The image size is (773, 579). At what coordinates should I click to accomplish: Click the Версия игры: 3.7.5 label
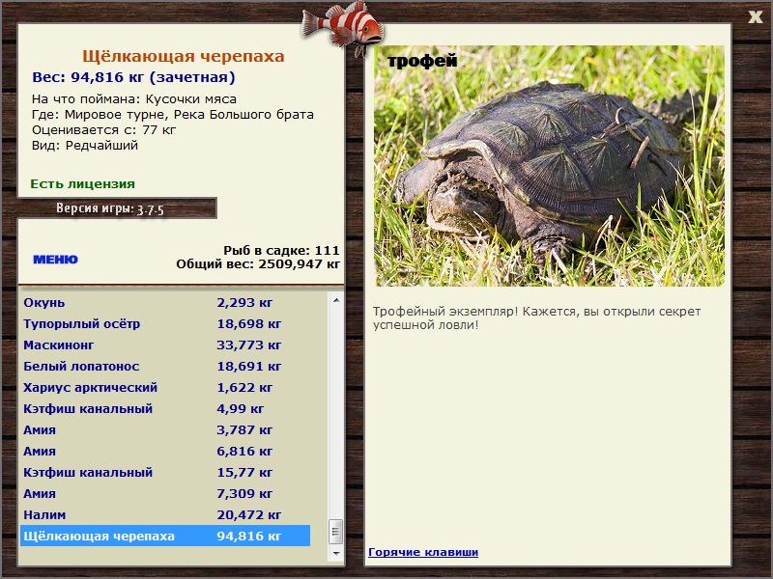pos(109,208)
